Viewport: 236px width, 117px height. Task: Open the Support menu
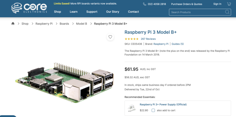pyautogui.click(x=92, y=12)
